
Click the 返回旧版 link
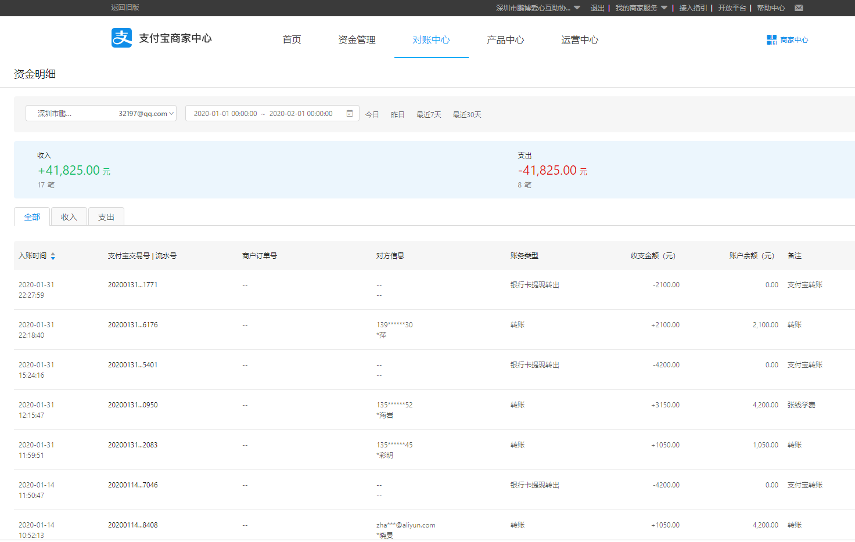pos(125,8)
